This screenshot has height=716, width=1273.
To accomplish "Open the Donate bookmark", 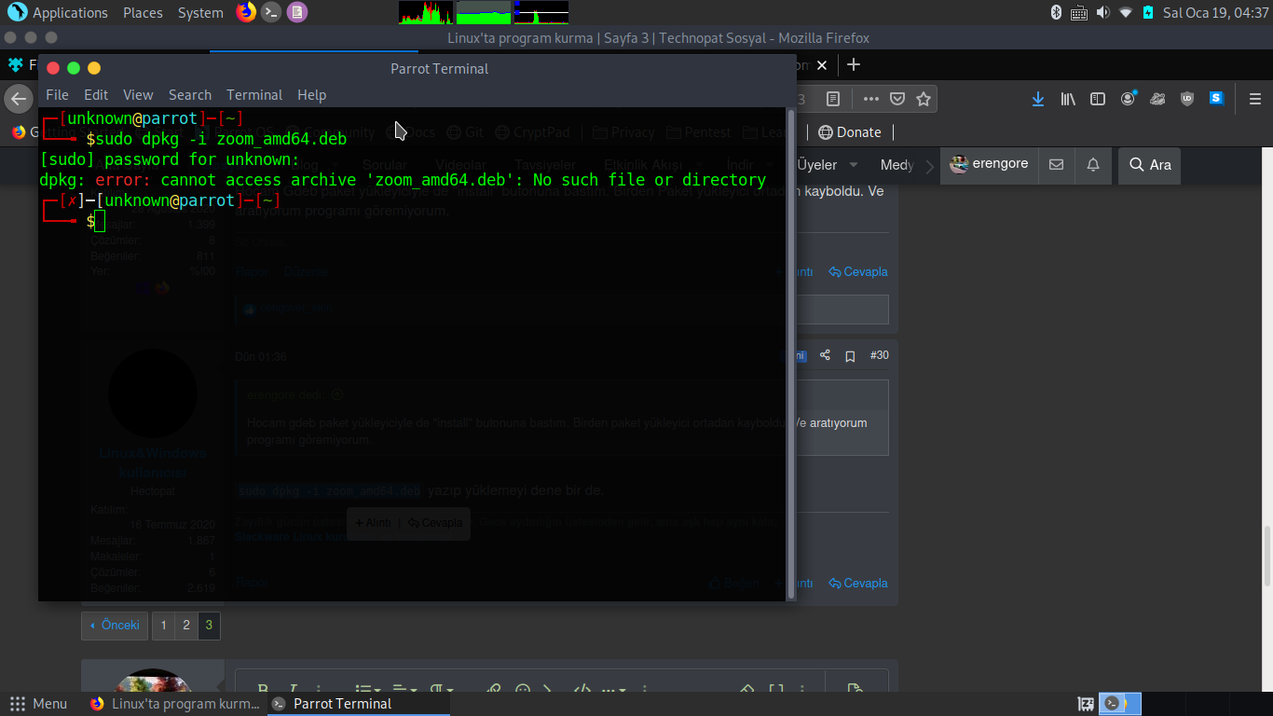I will pyautogui.click(x=850, y=132).
